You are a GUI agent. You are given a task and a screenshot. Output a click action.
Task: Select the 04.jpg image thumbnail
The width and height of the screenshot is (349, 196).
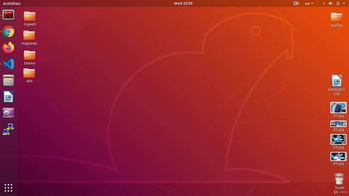coord(338,156)
